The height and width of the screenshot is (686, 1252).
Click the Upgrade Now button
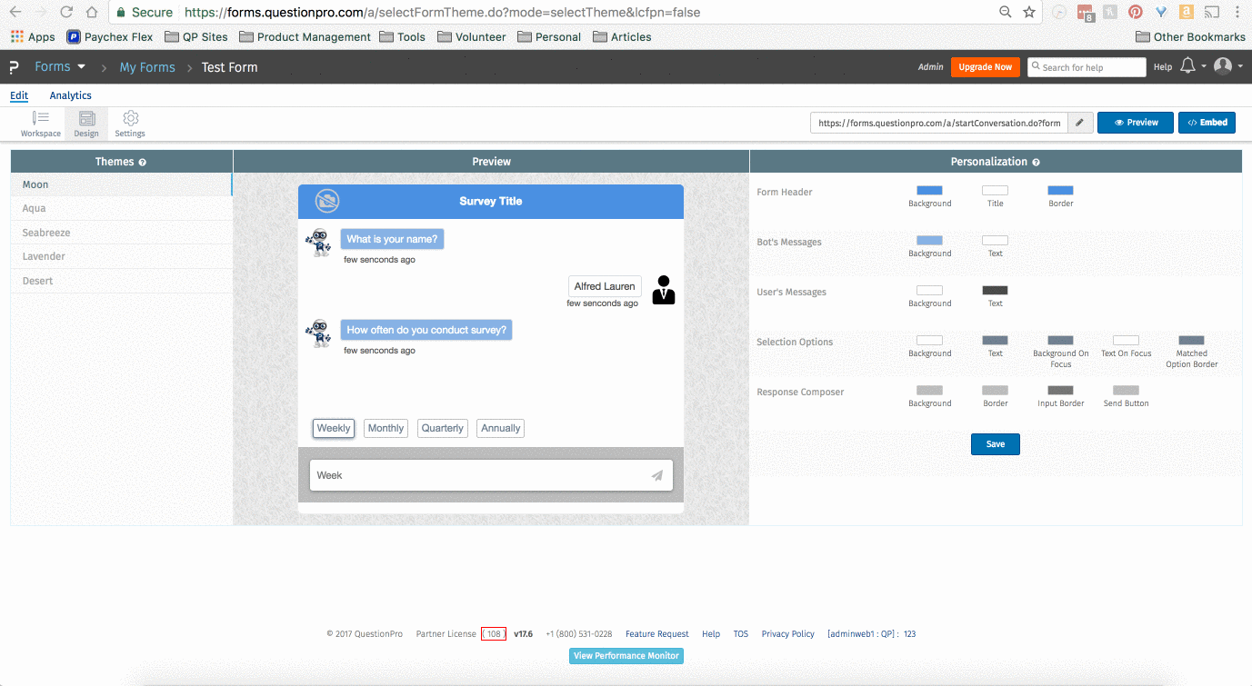pos(986,67)
